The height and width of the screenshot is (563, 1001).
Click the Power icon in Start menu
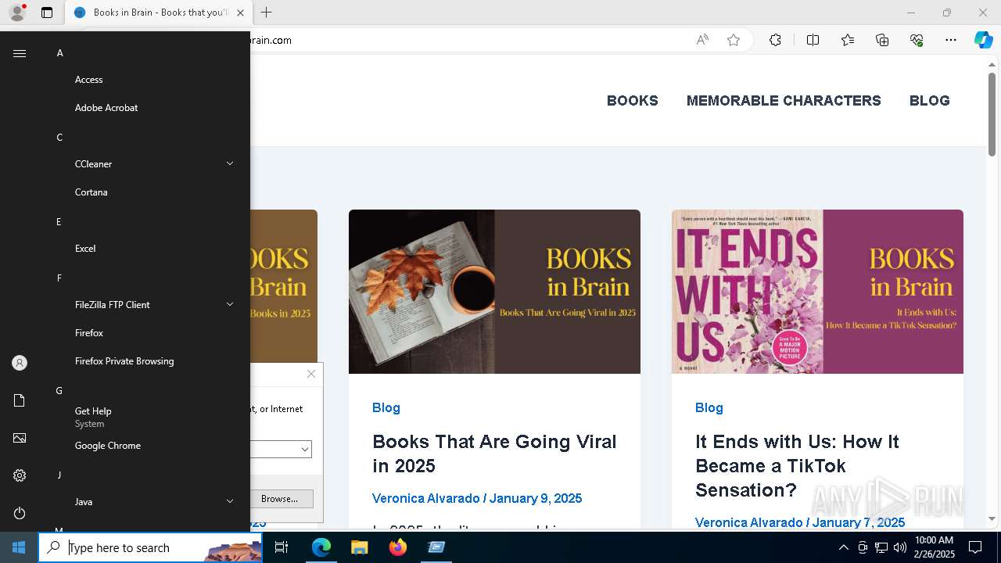click(20, 513)
